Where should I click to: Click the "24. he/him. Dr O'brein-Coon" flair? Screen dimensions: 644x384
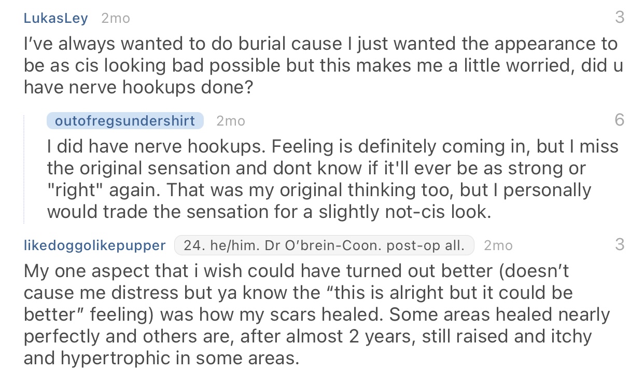pyautogui.click(x=324, y=245)
